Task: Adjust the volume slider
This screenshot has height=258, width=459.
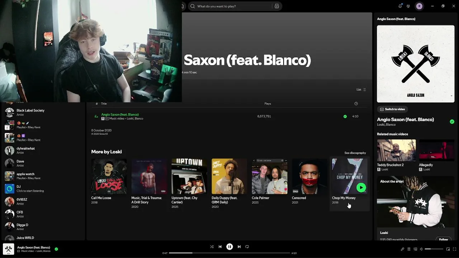Action: click(x=434, y=249)
